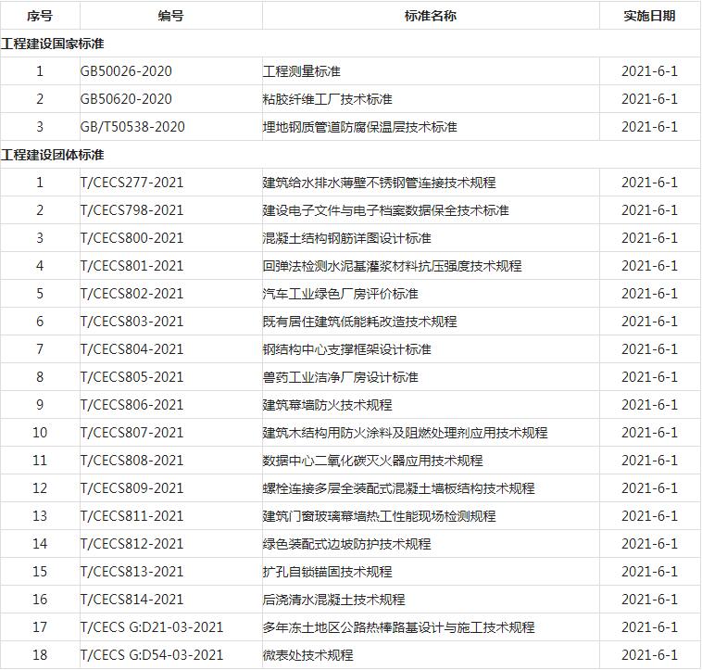This screenshot has width=702, height=670.
Task: Click the date in the T/CECS807-2021 row
Action: click(x=649, y=432)
